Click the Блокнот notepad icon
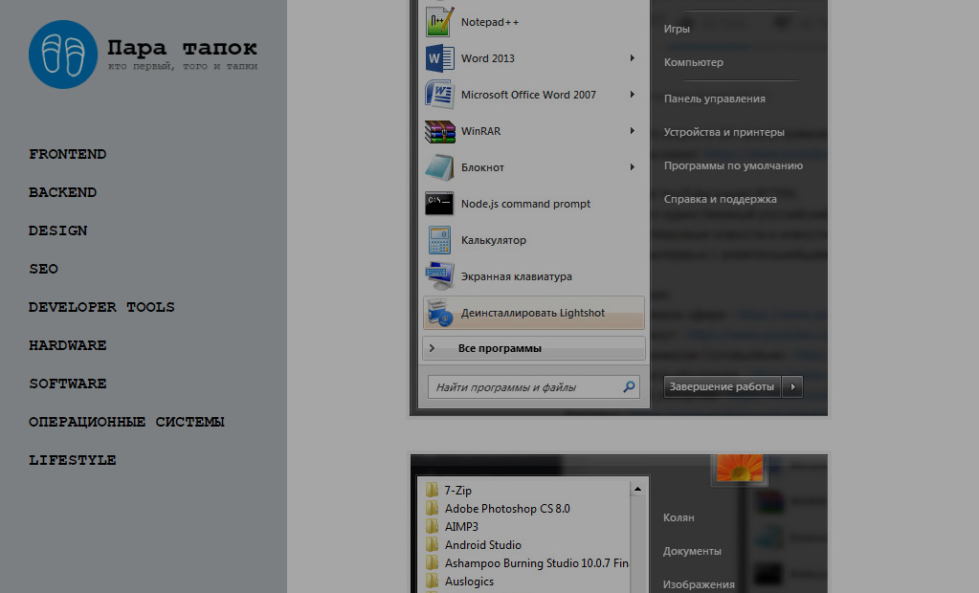The image size is (979, 593). [x=439, y=167]
